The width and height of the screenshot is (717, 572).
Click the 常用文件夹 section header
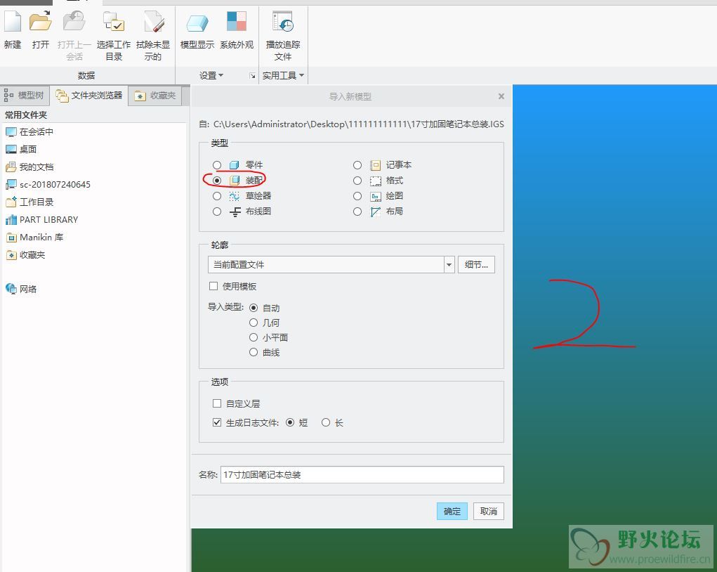(26, 115)
